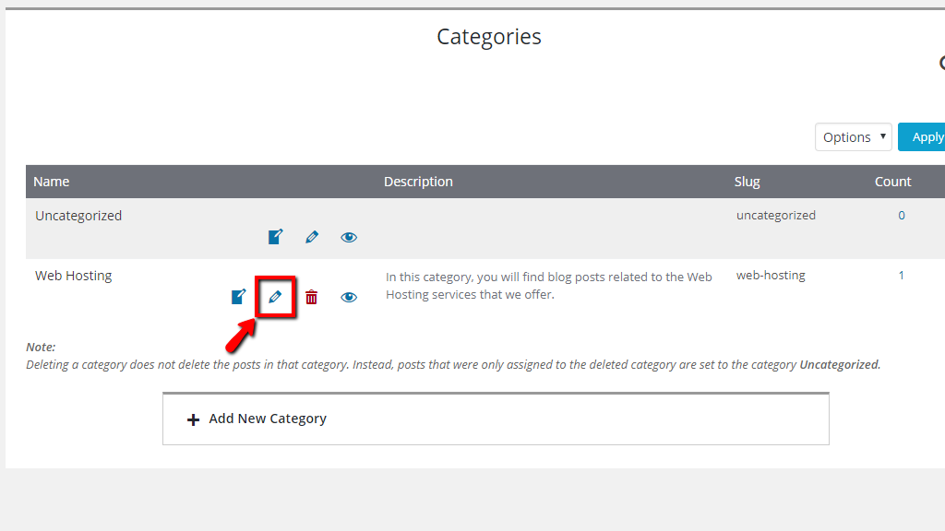Sort by the Name column header
This screenshot has width=945, height=531.
pyautogui.click(x=52, y=182)
